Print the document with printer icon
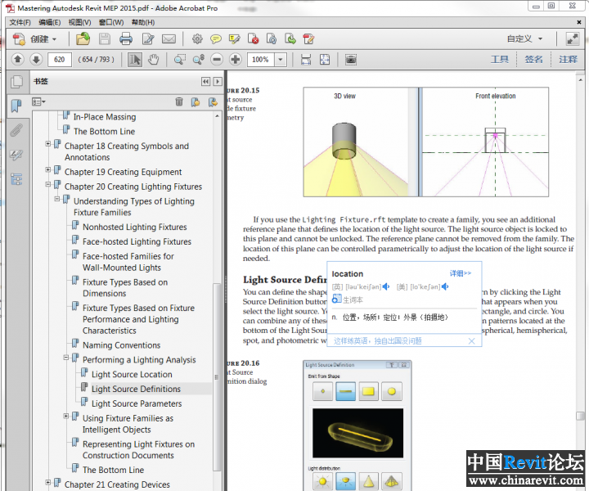589x491 pixels. (x=126, y=38)
